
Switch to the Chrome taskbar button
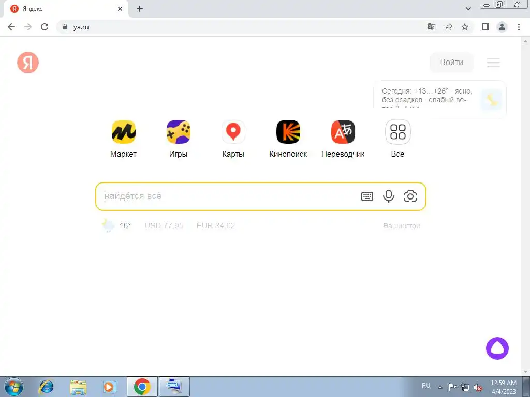pyautogui.click(x=142, y=387)
